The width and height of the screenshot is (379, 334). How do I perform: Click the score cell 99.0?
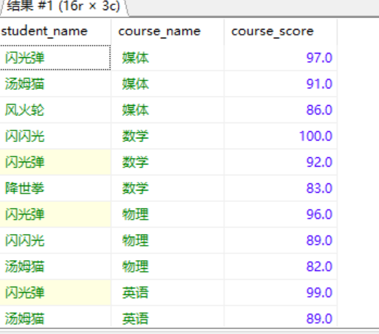[280, 293]
